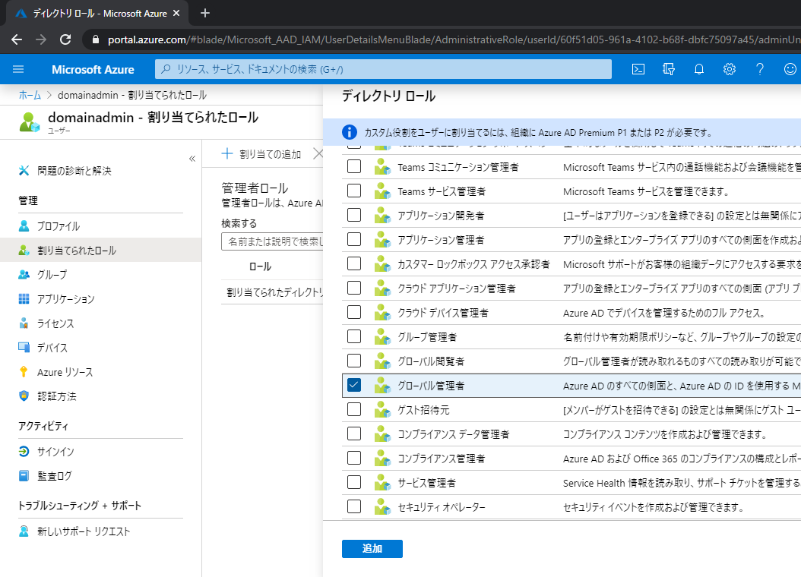The width and height of the screenshot is (801, 577).
Task: Click the browser forward arrow
Action: pos(41,39)
